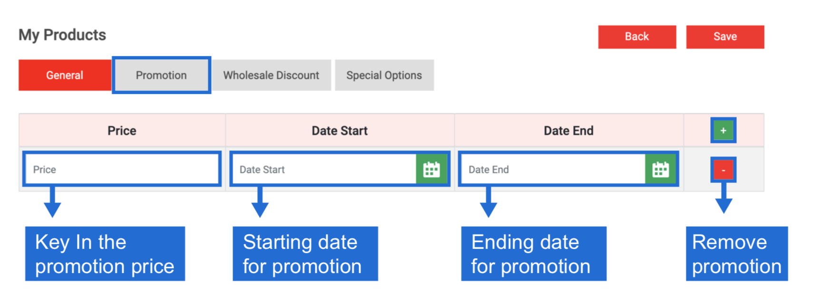Viewport: 822px width, 301px height.
Task: Click the 'Remove promotion' callout label
Action: [737, 254]
